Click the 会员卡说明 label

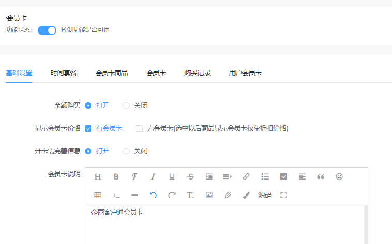pos(64,174)
